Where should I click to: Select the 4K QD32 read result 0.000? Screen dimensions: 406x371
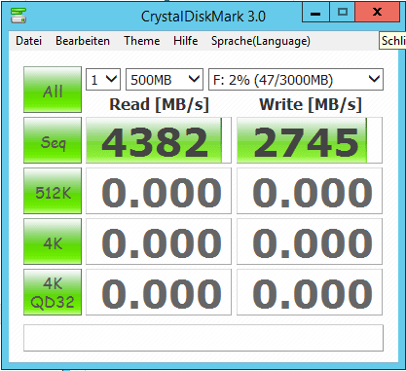pos(159,292)
